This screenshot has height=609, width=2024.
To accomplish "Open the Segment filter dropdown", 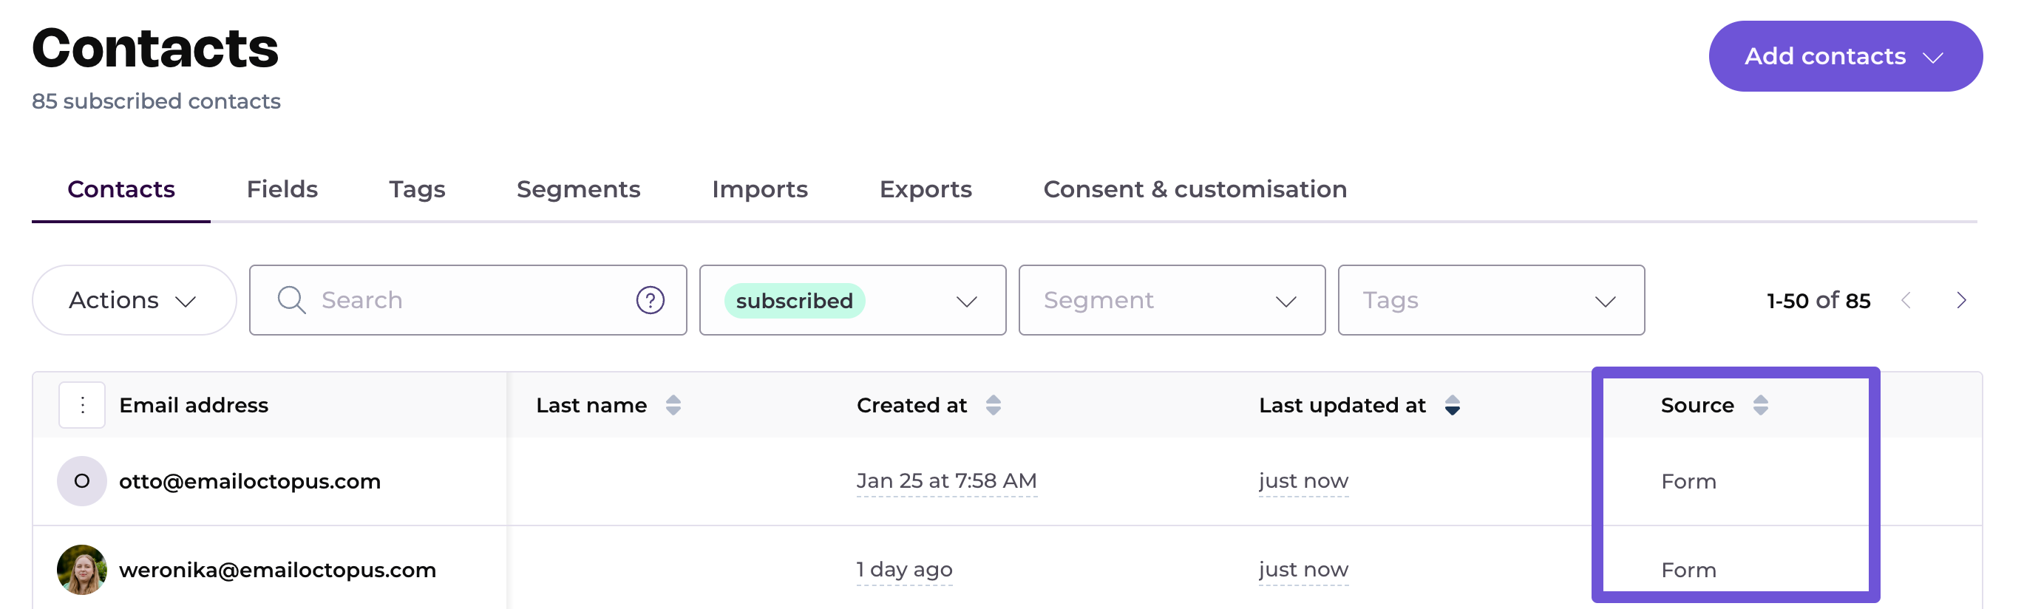I will [x=1171, y=300].
